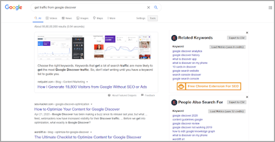Open the Google apps grid icon

click(x=270, y=7)
